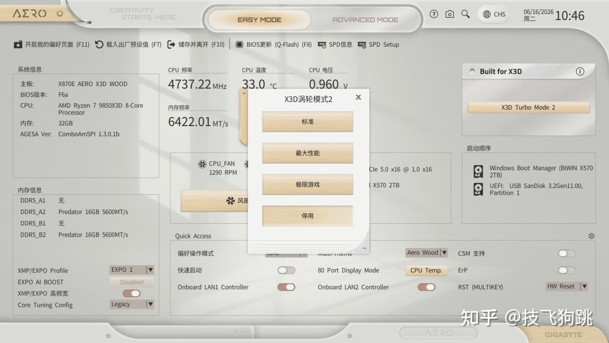Click the Windows Boot Manager disk icon

pos(478,172)
